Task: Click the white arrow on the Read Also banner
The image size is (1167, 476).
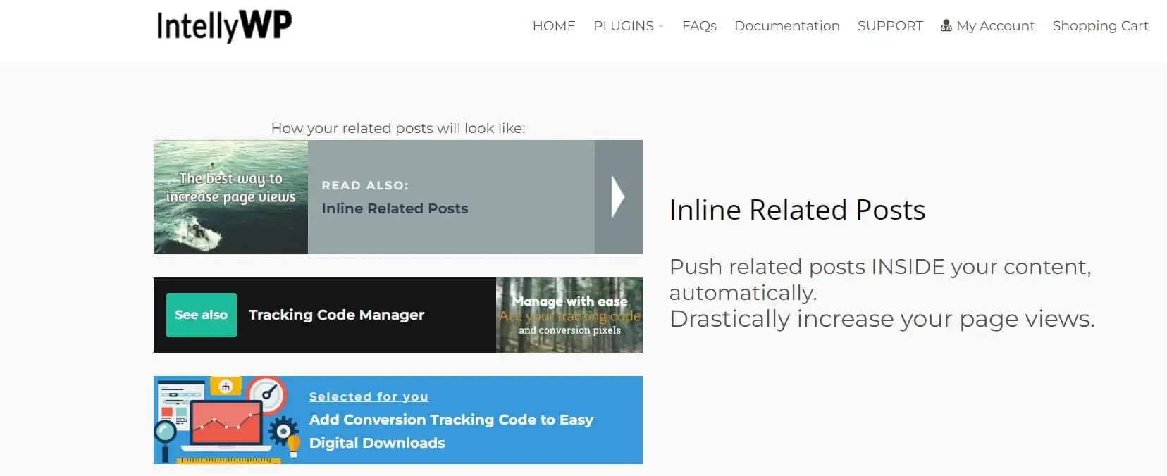Action: tap(618, 196)
